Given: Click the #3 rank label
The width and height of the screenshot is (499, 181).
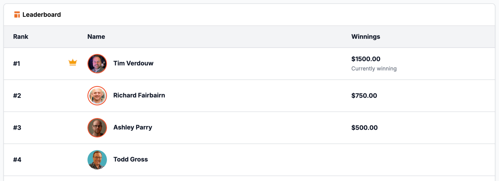Looking at the screenshot, I should click(17, 128).
